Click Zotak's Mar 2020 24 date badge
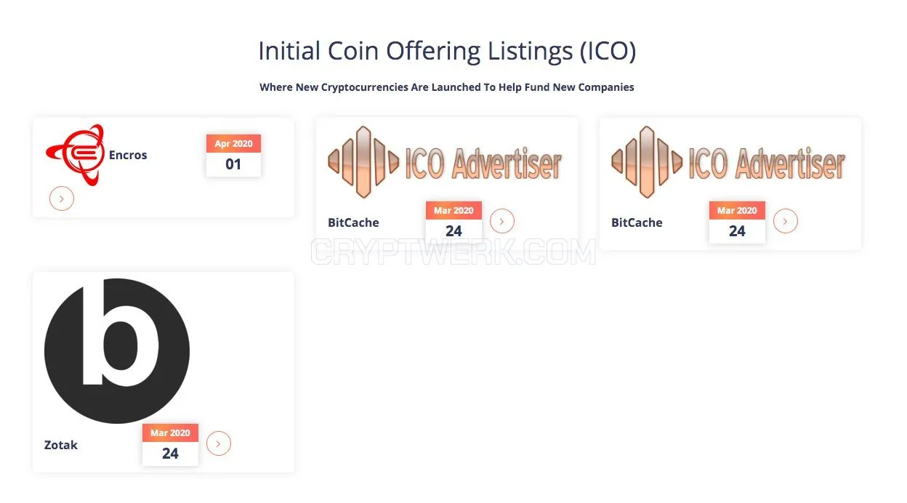The width and height of the screenshot is (907, 503). (x=170, y=444)
